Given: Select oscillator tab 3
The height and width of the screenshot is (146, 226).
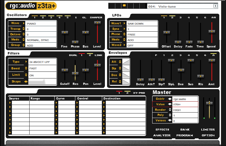Looking at the screenshot, I should click(x=51, y=17).
